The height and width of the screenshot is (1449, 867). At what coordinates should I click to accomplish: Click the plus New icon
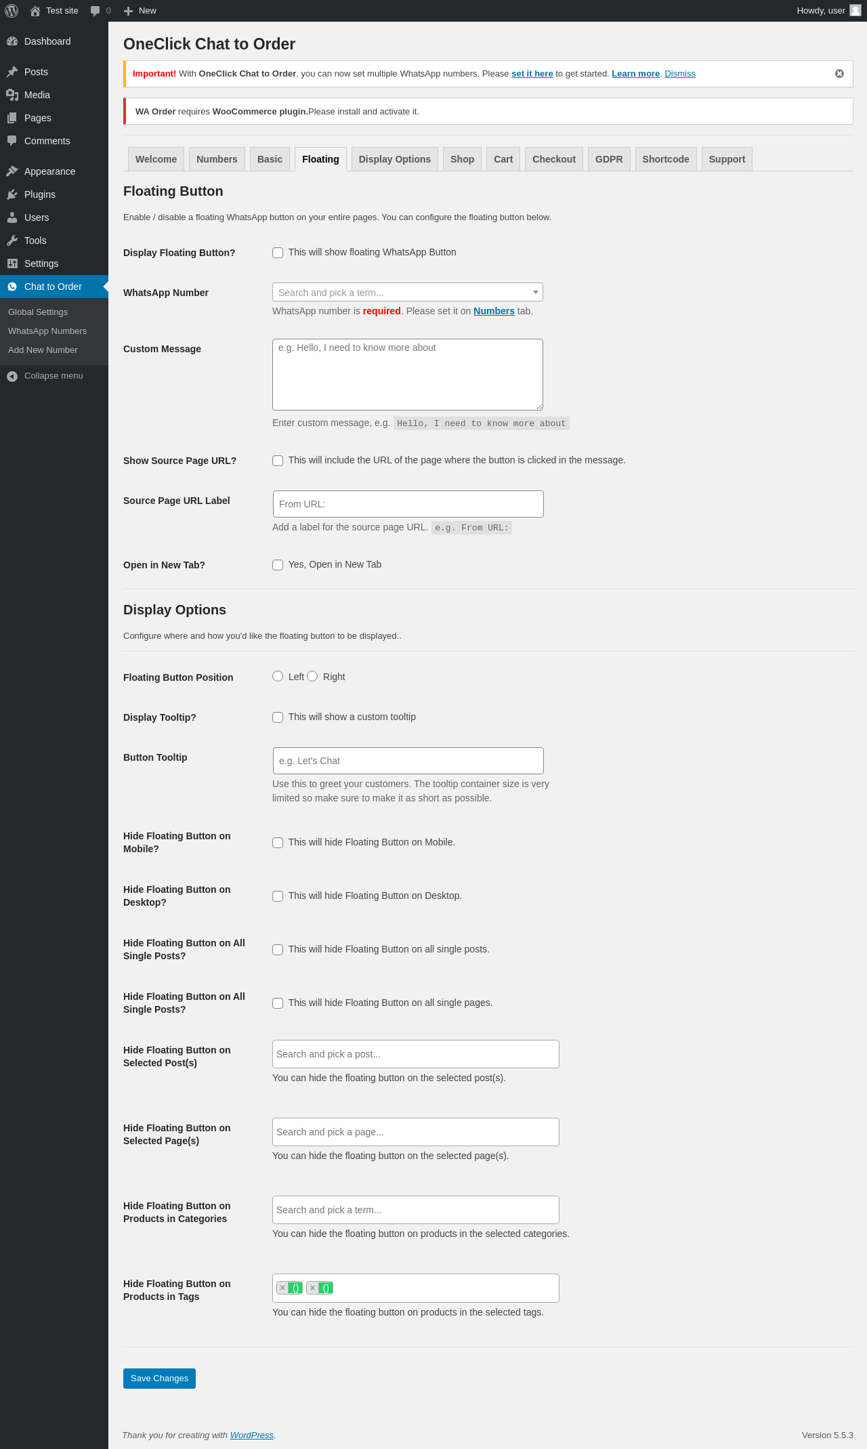pyautogui.click(x=128, y=11)
